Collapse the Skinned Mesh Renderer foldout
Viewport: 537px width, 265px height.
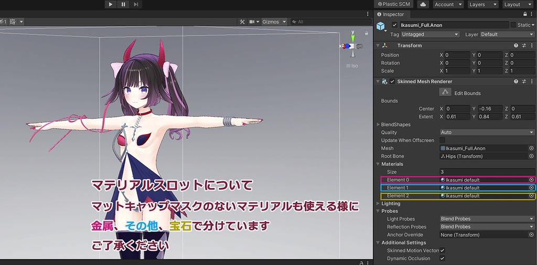[378, 82]
